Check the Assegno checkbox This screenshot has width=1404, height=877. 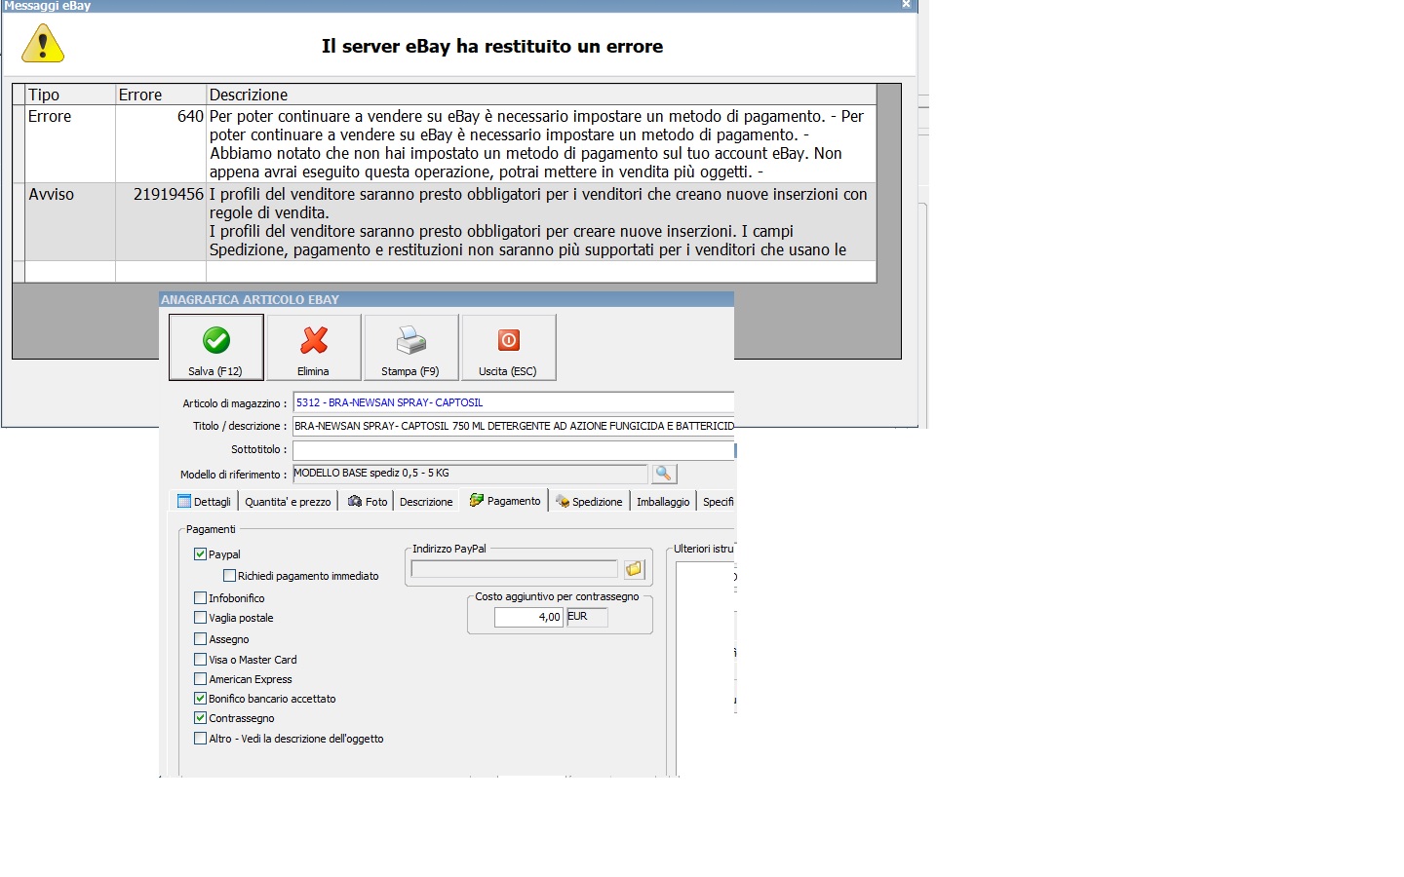click(201, 638)
